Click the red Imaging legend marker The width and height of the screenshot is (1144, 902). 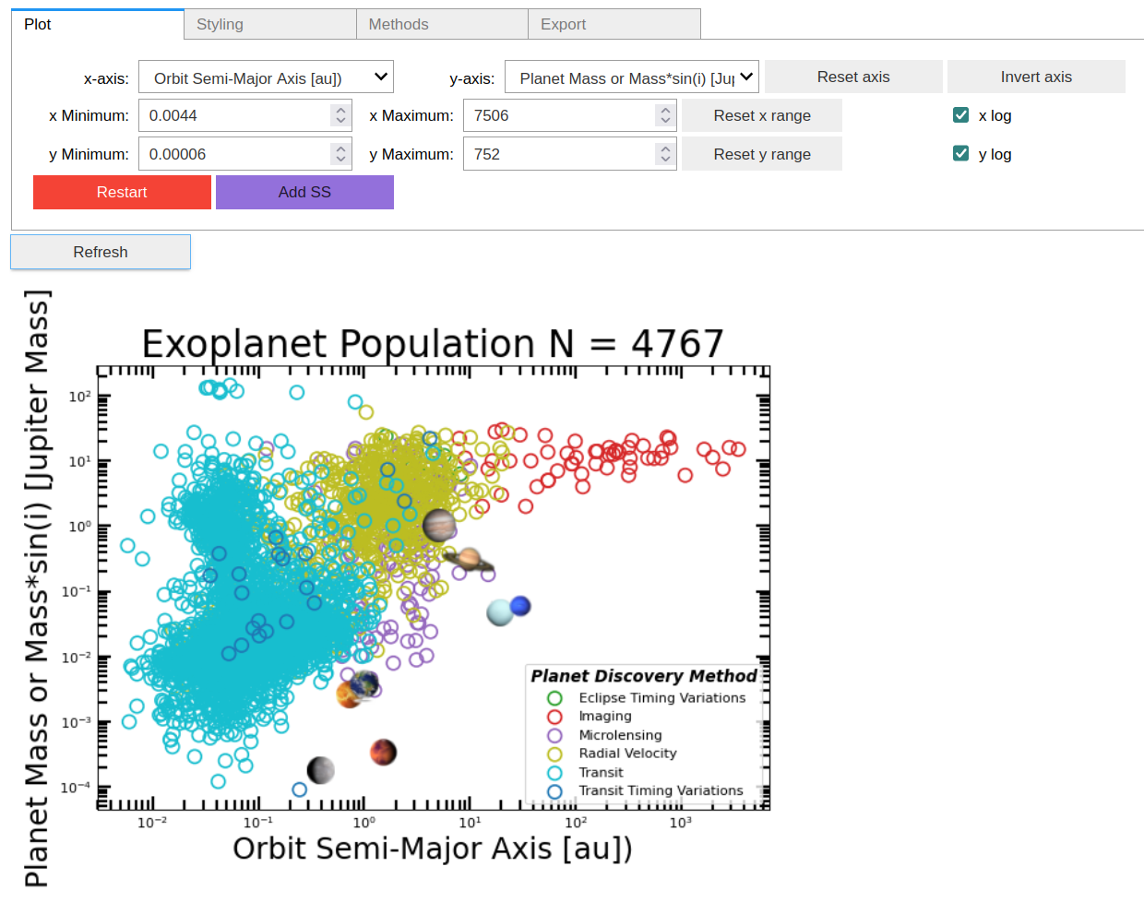(x=554, y=717)
